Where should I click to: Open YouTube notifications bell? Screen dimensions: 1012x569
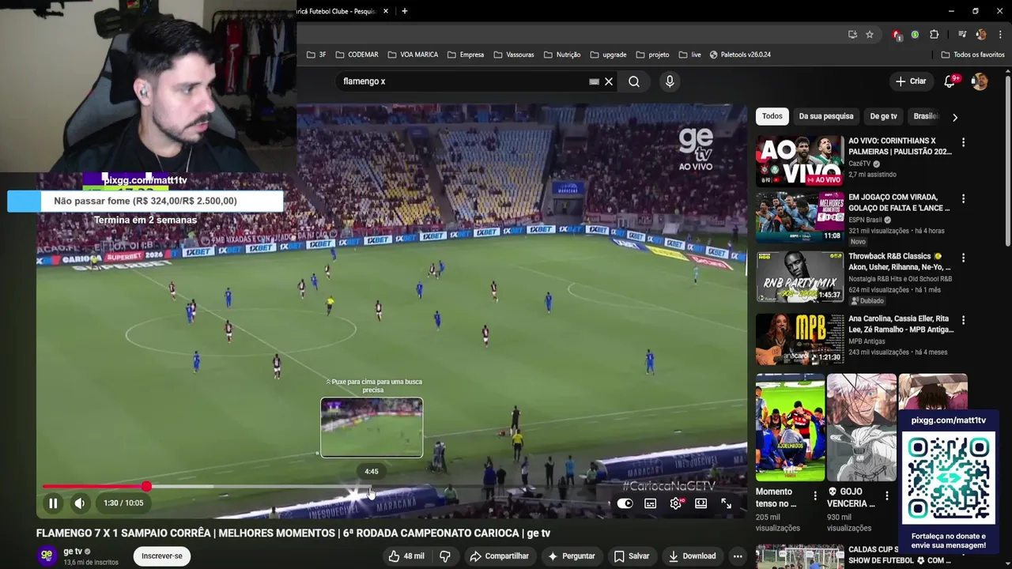(950, 81)
